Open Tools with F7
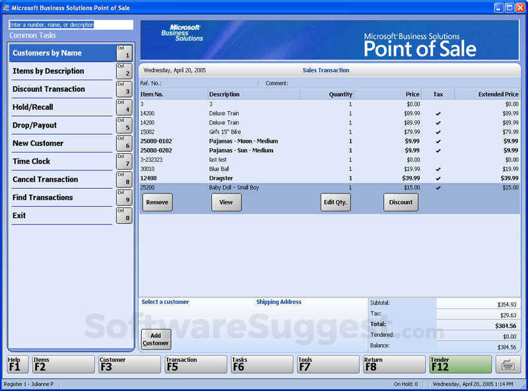528x391 pixels. [327, 363]
